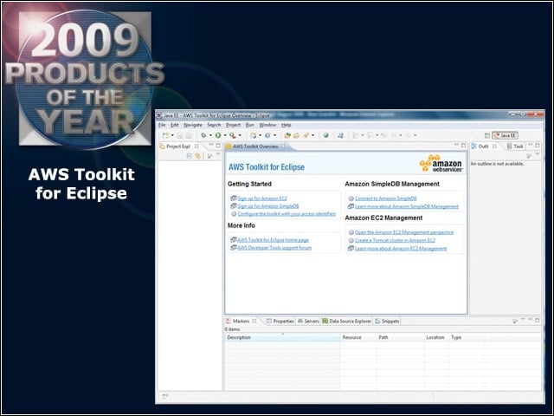The image size is (554, 416).
Task: Open AWS Developer Tools support forum link
Action: [x=274, y=248]
